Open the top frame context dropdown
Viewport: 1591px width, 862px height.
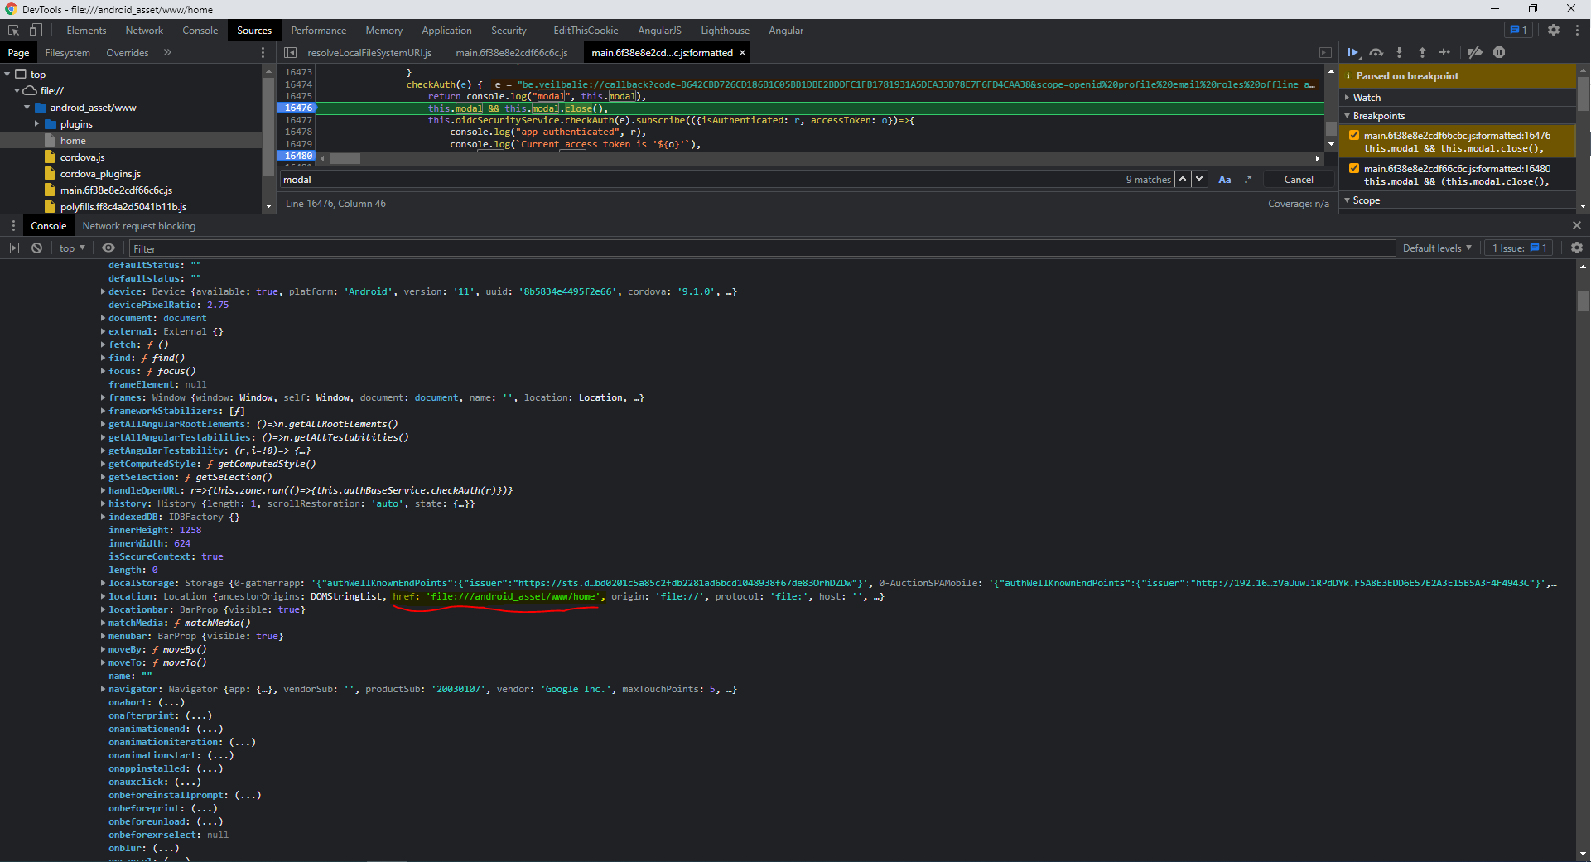click(70, 248)
